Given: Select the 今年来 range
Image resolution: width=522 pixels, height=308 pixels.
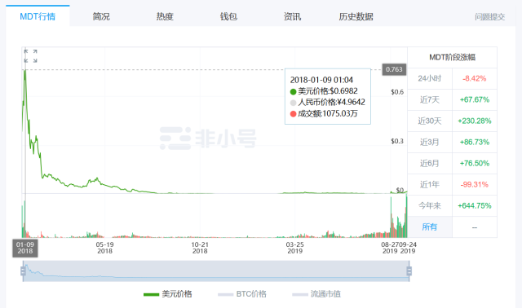Looking at the screenshot, I should (x=430, y=206).
